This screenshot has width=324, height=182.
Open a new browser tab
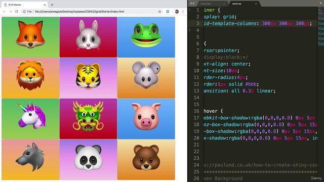click(52, 5)
